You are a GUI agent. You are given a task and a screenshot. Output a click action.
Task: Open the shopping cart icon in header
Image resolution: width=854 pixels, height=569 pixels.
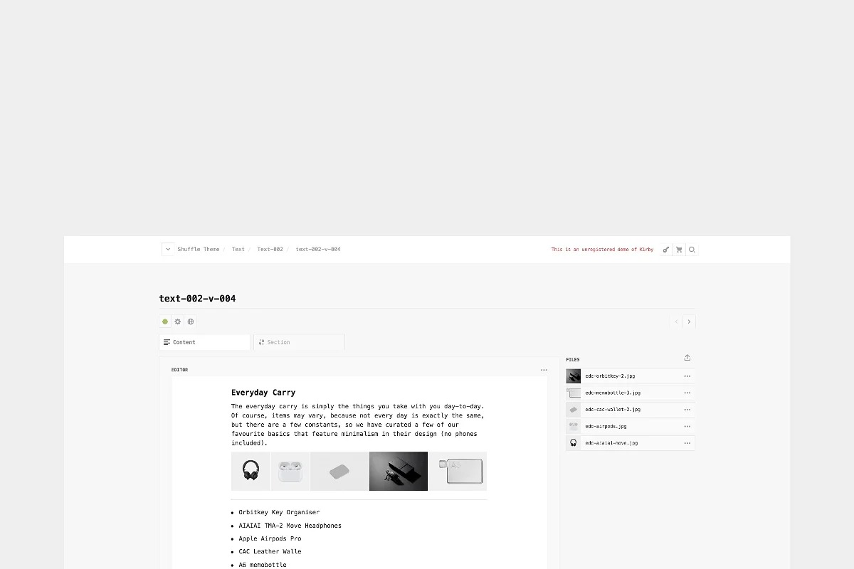(x=679, y=250)
